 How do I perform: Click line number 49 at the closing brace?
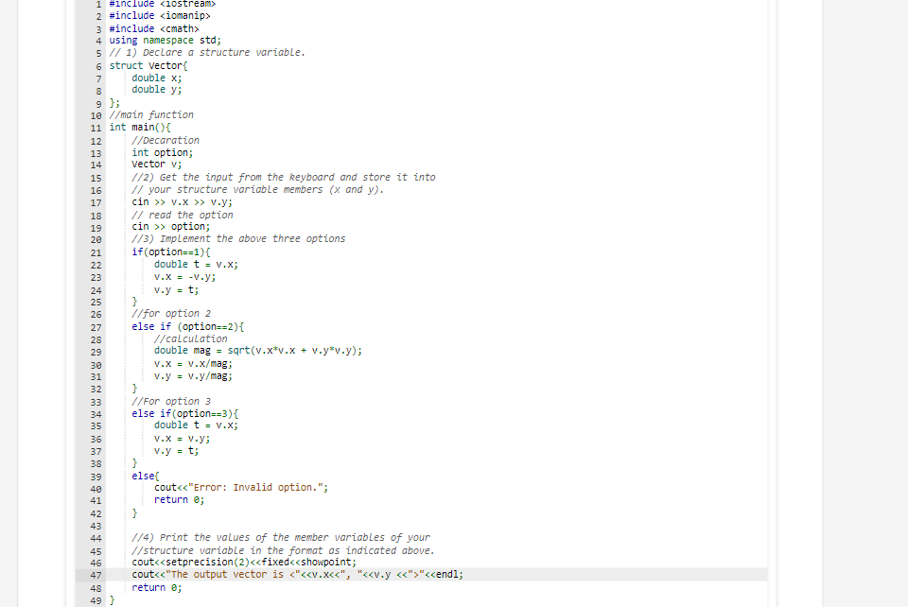coord(95,599)
